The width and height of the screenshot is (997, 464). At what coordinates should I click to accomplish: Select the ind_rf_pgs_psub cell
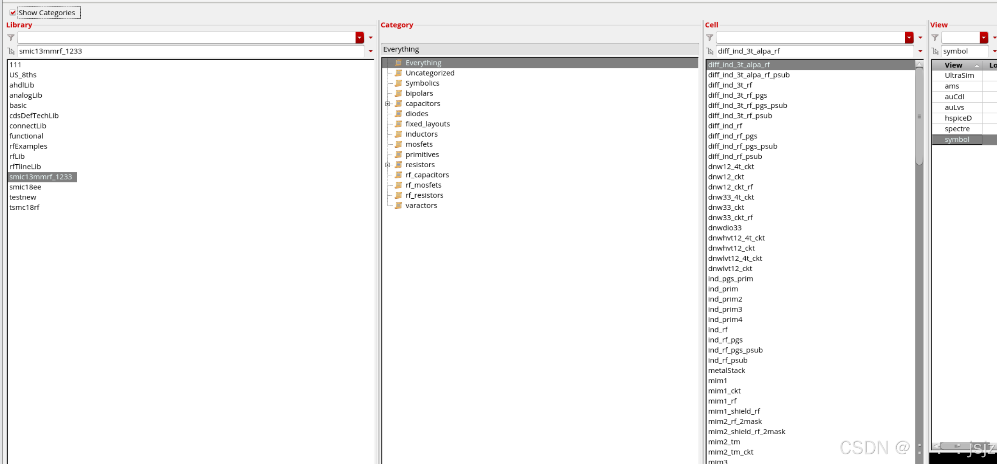(735, 350)
